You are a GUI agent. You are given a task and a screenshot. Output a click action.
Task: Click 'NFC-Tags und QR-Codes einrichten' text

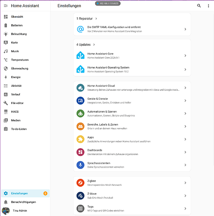click(105, 211)
